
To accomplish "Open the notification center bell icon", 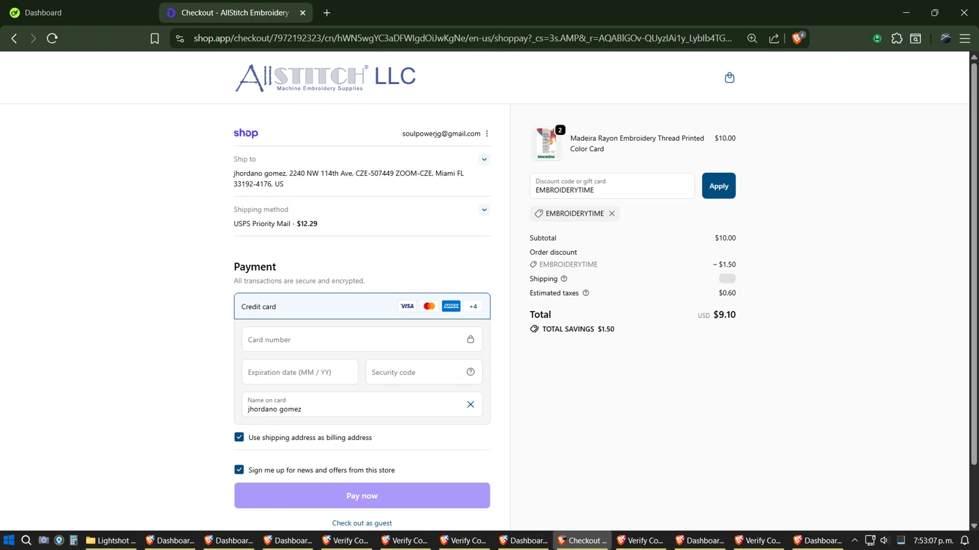I will [x=965, y=540].
